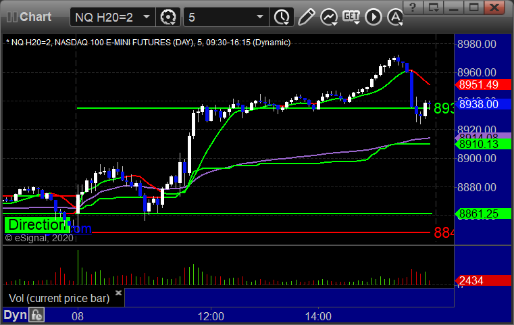This screenshot has height=325, width=514.
Task: Start bar replay with play icon
Action: point(374,17)
